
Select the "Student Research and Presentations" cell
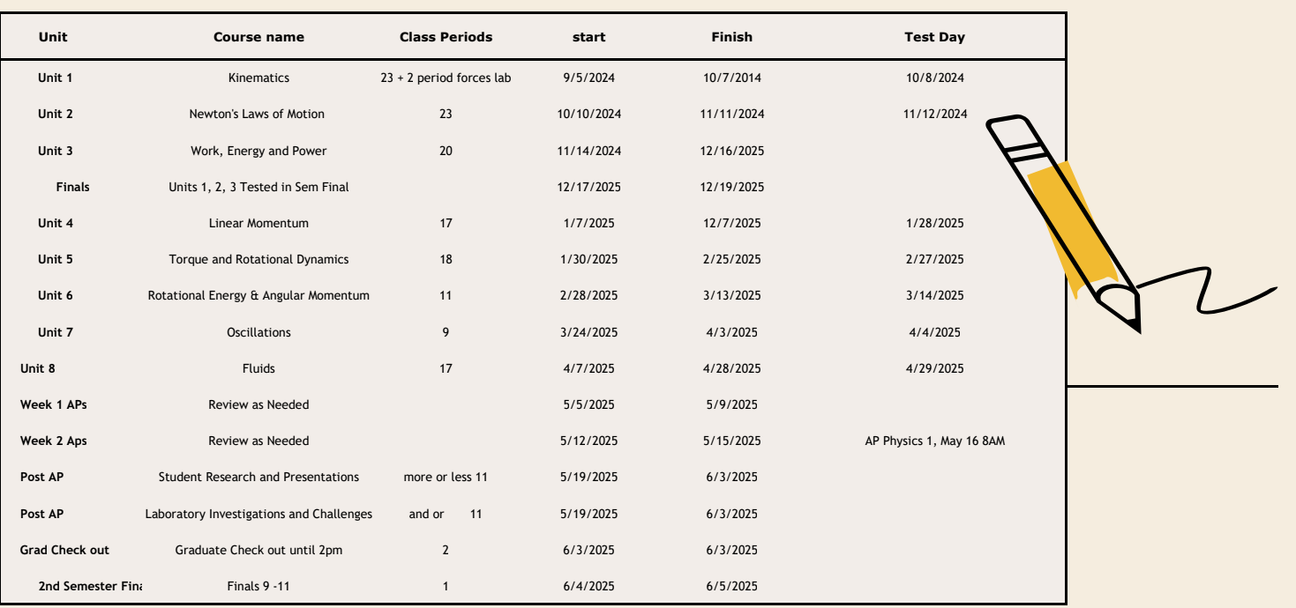(258, 477)
